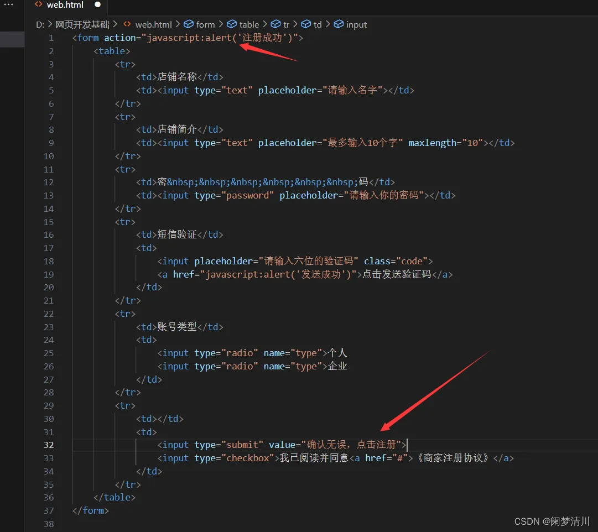Click the 店铺简介 cell text
This screenshot has width=598, height=532.
tap(177, 129)
